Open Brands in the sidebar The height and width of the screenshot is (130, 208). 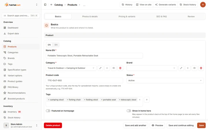coord(21,58)
